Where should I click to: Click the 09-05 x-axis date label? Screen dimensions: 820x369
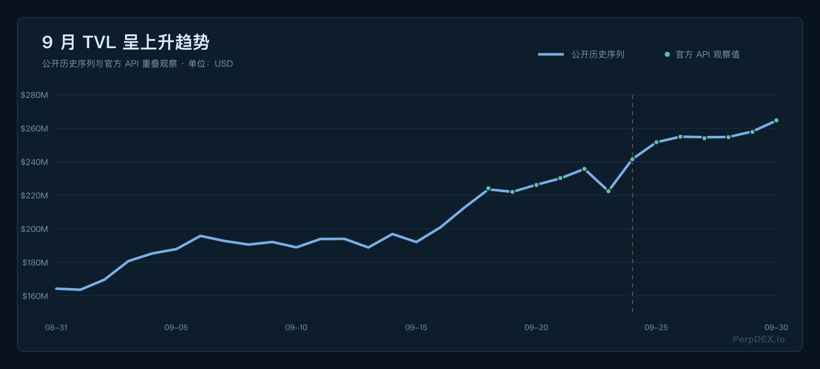[176, 327]
